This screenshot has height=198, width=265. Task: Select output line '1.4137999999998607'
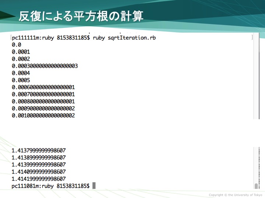(x=39, y=150)
